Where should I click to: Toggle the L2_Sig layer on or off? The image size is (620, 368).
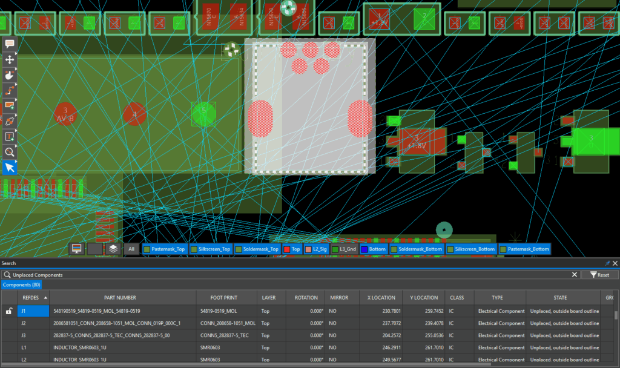tap(309, 249)
